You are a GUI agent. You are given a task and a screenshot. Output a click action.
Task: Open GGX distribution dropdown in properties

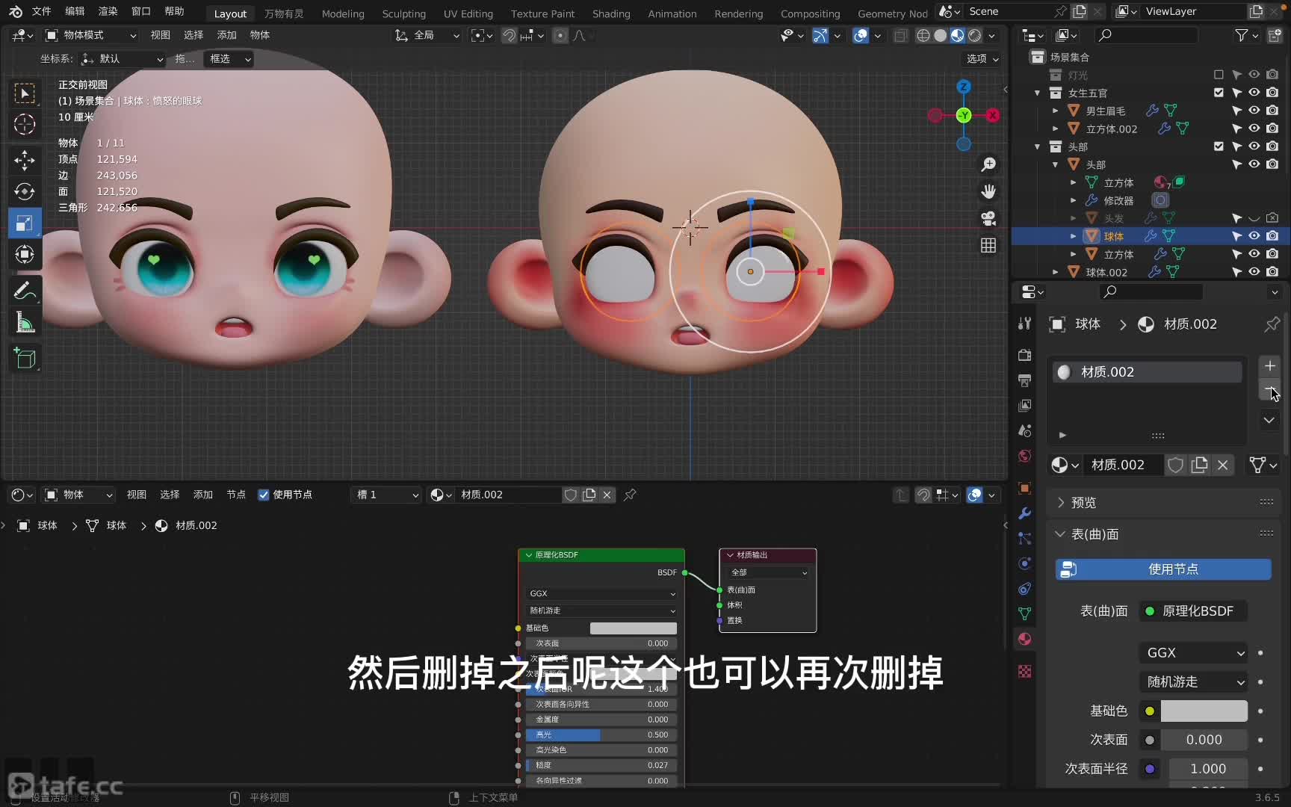[x=1193, y=652]
